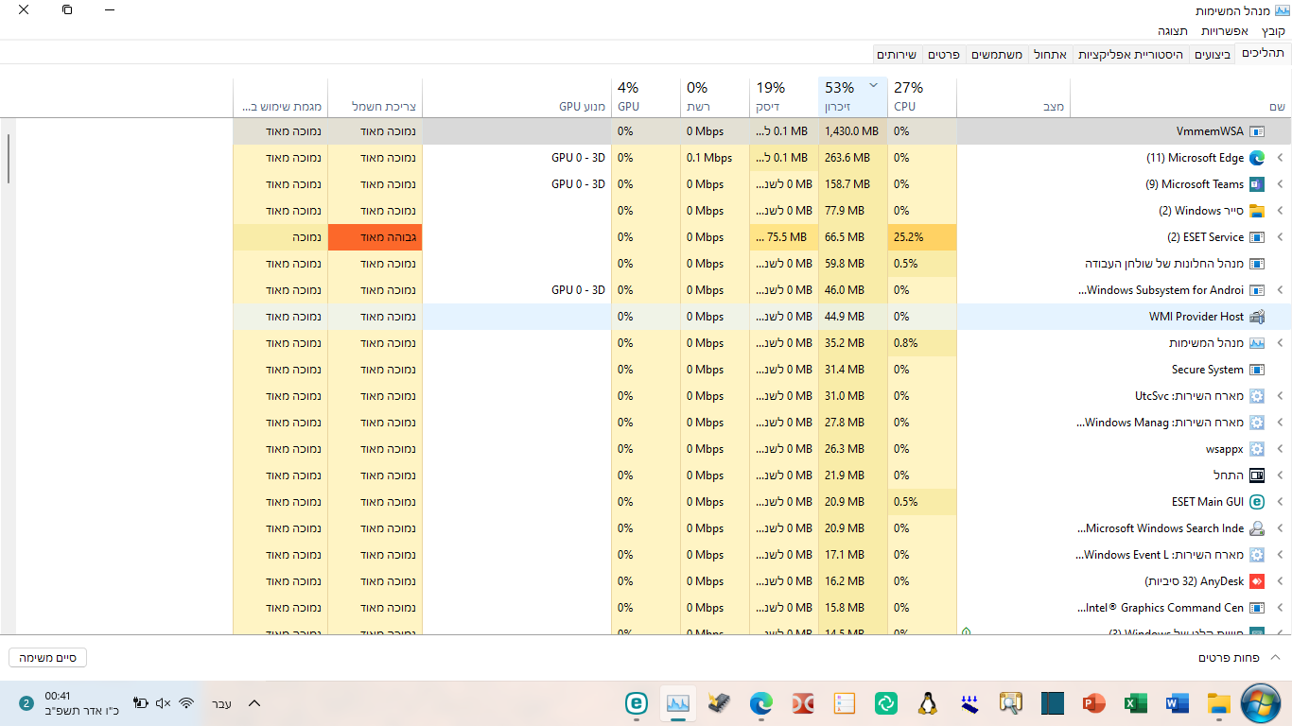Click the ESET Service process icon
1292x726 pixels.
1257,237
